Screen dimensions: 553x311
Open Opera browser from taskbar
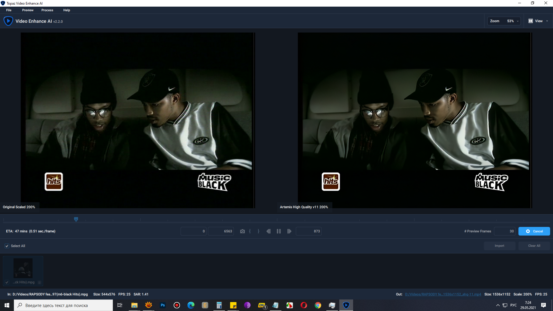pos(304,305)
